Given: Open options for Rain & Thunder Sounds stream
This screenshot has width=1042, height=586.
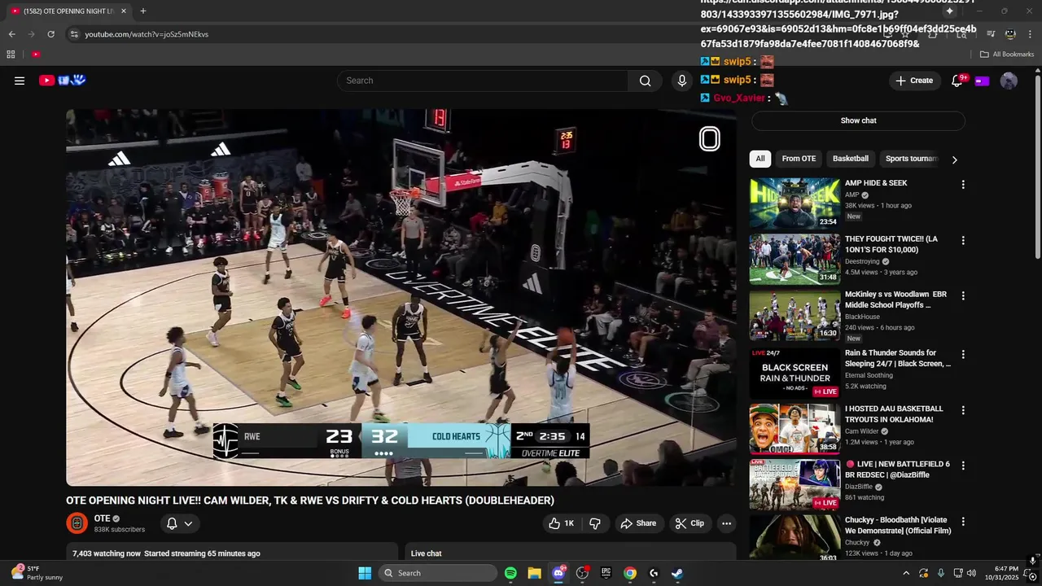Looking at the screenshot, I should (963, 354).
